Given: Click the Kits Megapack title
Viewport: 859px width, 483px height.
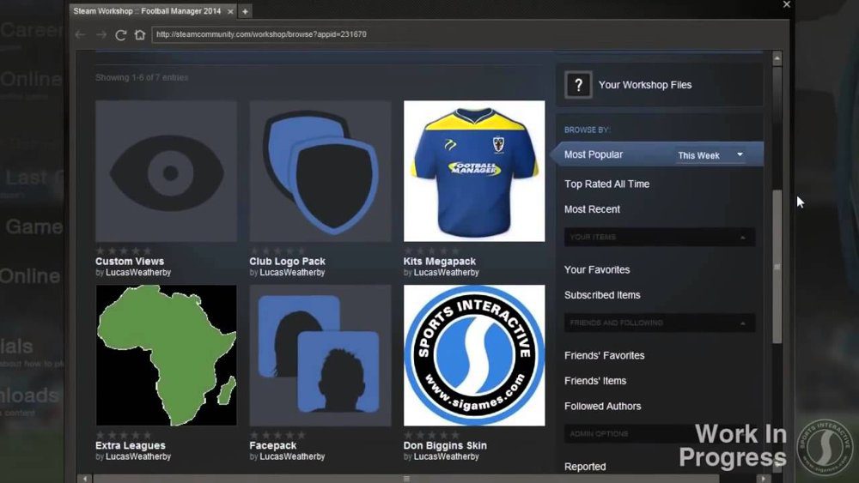Looking at the screenshot, I should point(439,262).
